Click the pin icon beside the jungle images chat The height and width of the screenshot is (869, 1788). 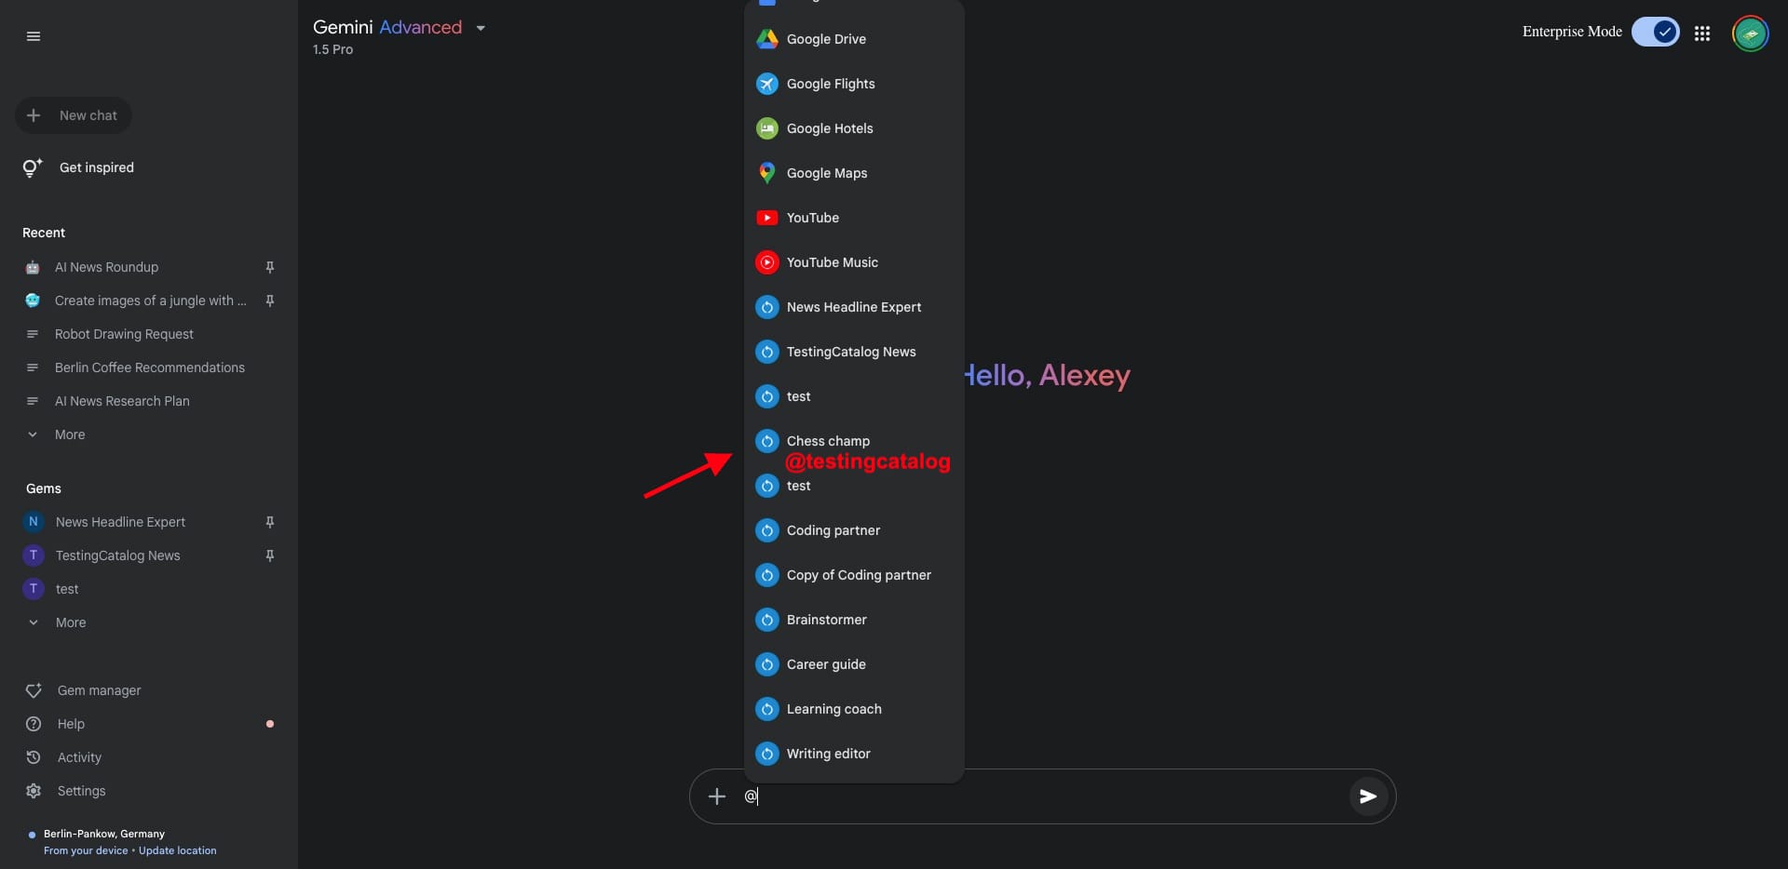pyautogui.click(x=270, y=301)
